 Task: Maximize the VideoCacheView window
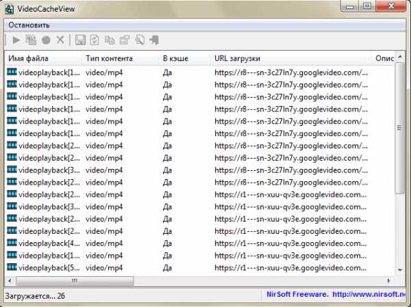coord(367,6)
